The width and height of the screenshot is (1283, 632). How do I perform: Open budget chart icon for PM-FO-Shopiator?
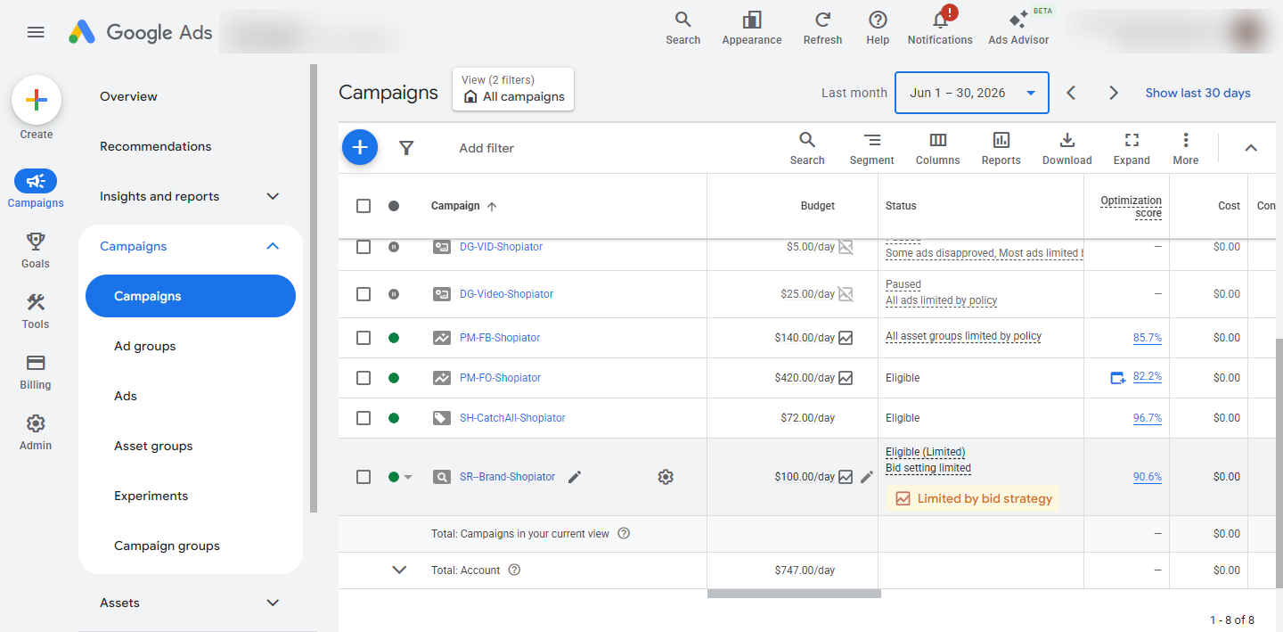click(846, 378)
